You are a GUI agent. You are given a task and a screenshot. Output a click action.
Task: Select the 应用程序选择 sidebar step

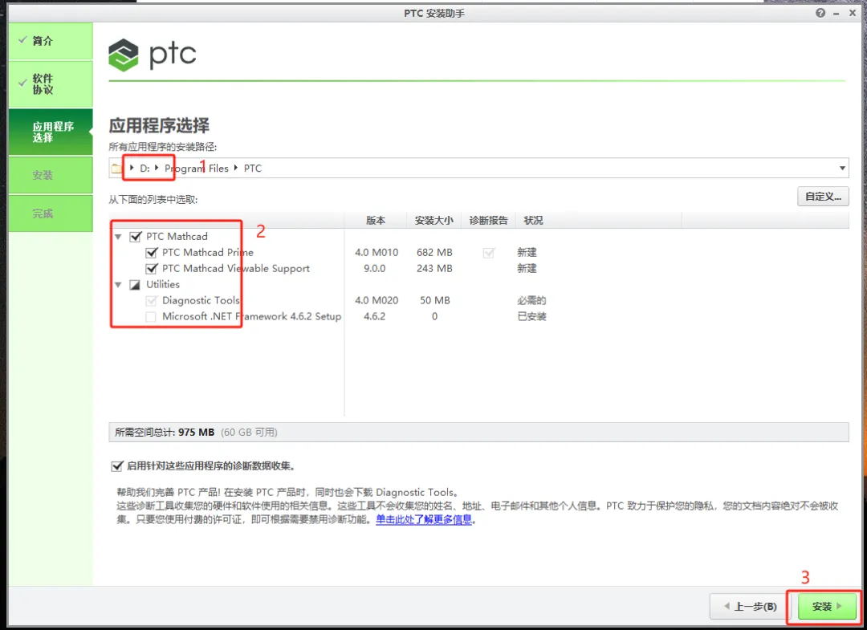(x=51, y=132)
